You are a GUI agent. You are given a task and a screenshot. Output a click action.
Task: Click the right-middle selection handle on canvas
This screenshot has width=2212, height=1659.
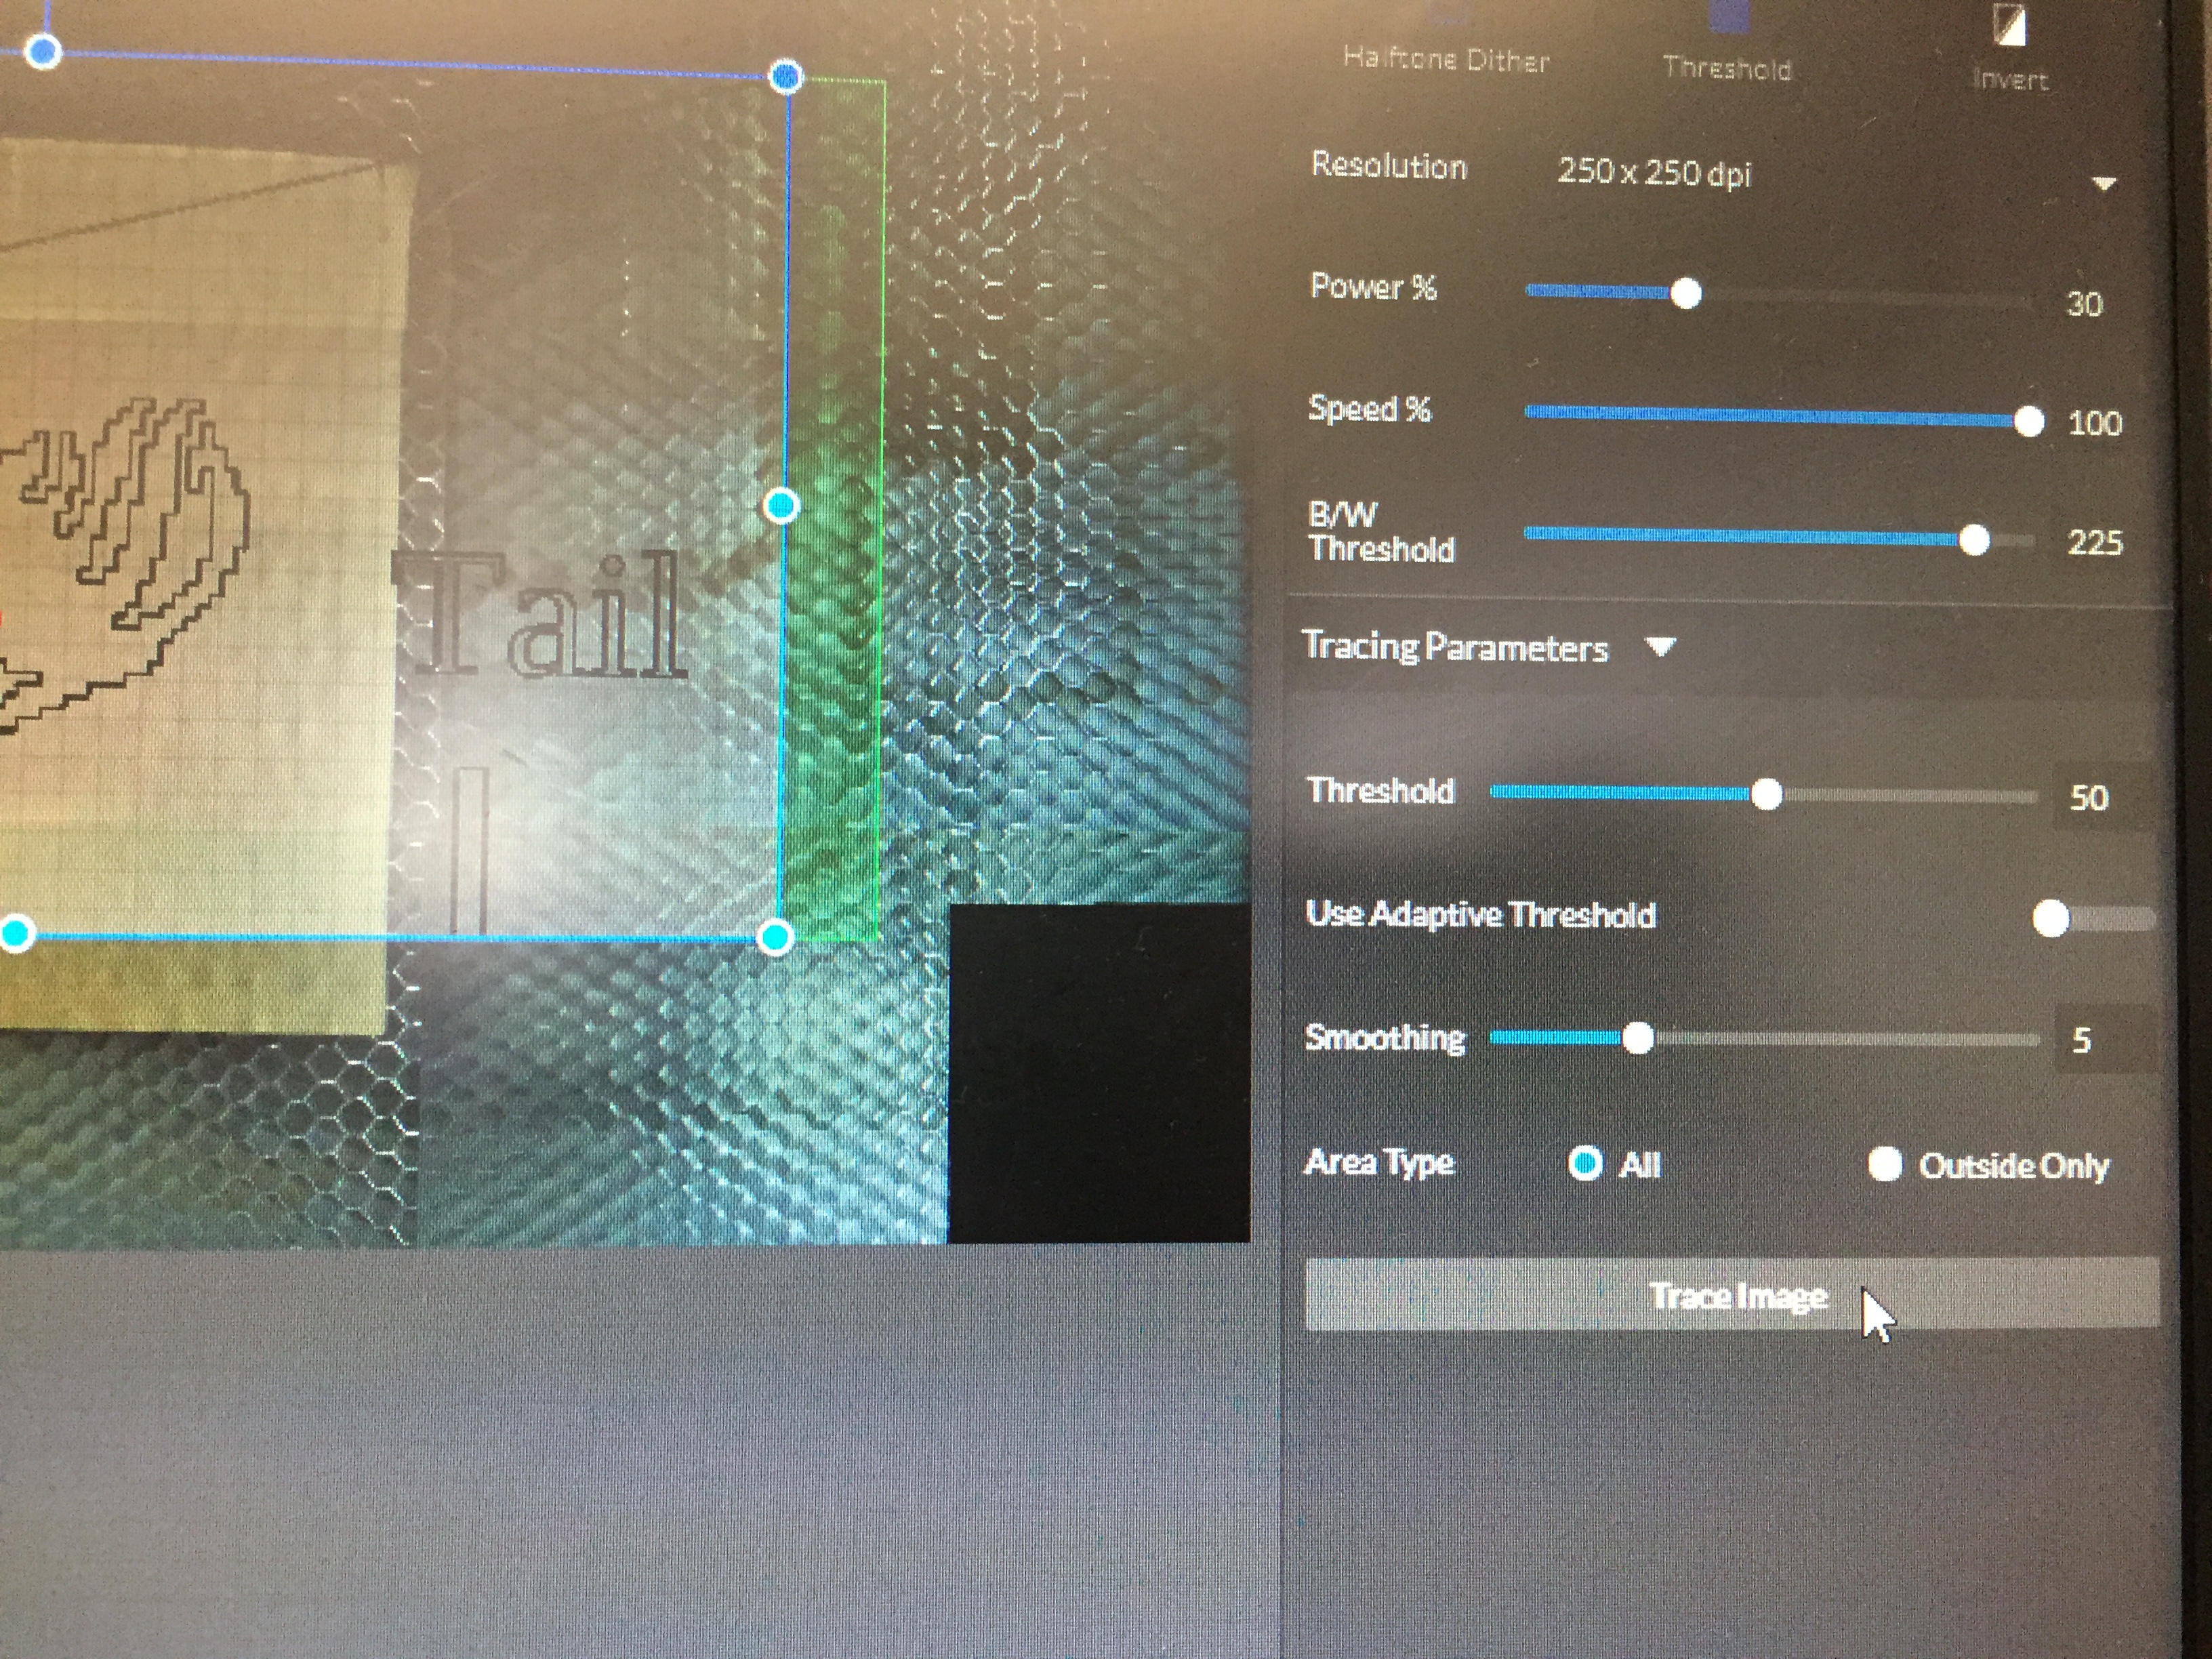pyautogui.click(x=781, y=506)
